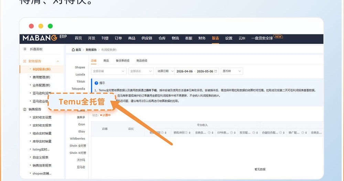
Task: Click the yellow minimize window dot
Action: pyautogui.click(x=41, y=26)
